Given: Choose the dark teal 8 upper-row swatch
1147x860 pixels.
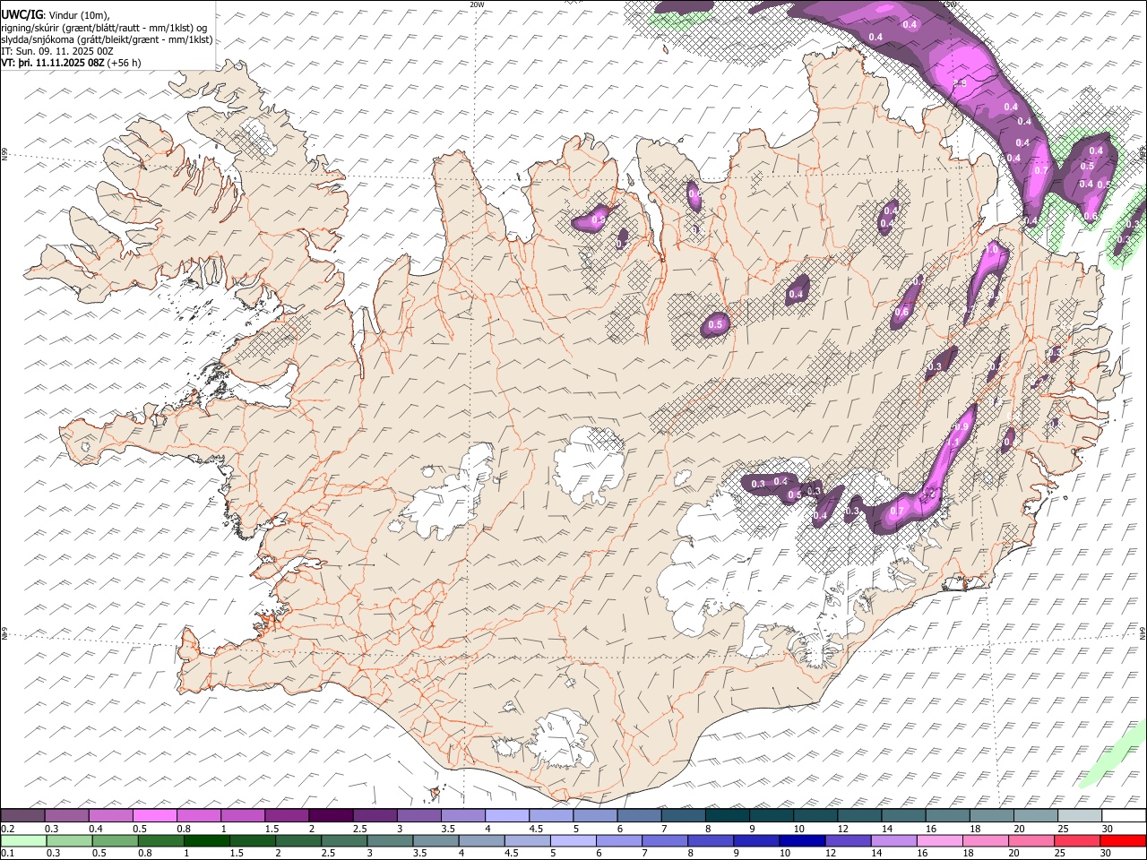Looking at the screenshot, I should (x=727, y=815).
